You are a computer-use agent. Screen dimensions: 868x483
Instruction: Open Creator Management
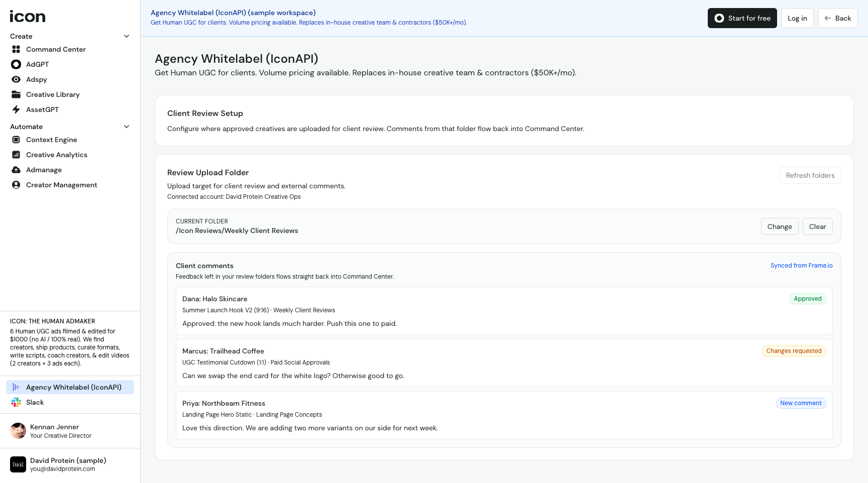click(x=70, y=185)
